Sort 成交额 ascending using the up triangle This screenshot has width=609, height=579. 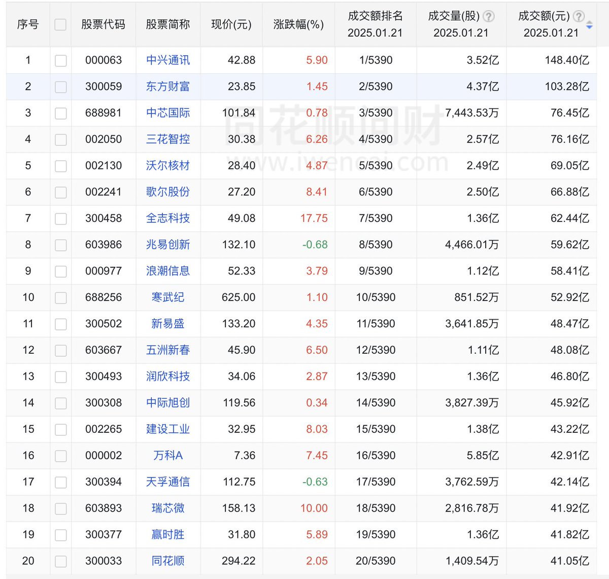click(x=589, y=23)
